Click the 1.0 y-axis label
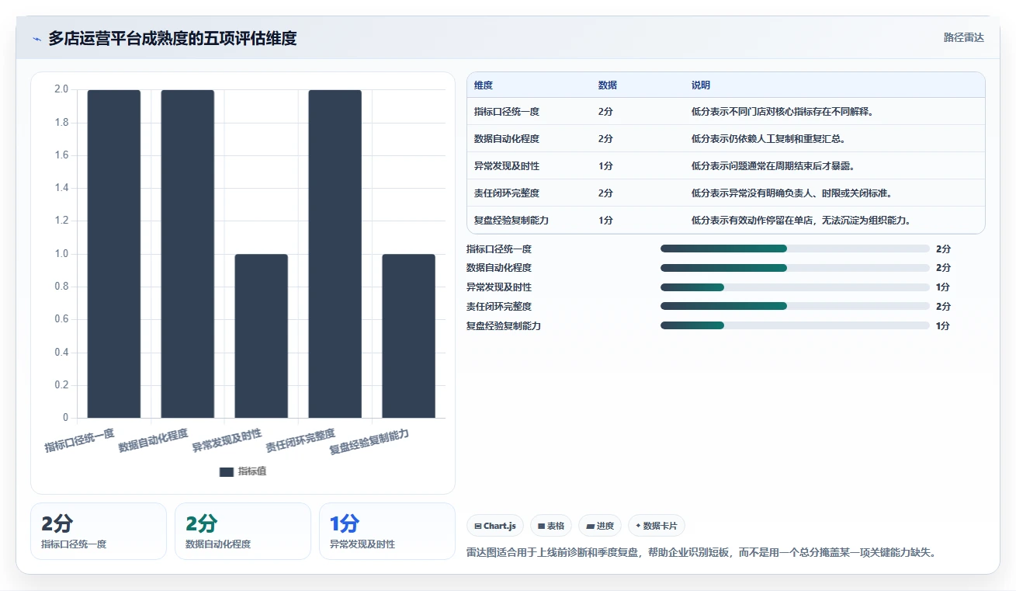 61,254
